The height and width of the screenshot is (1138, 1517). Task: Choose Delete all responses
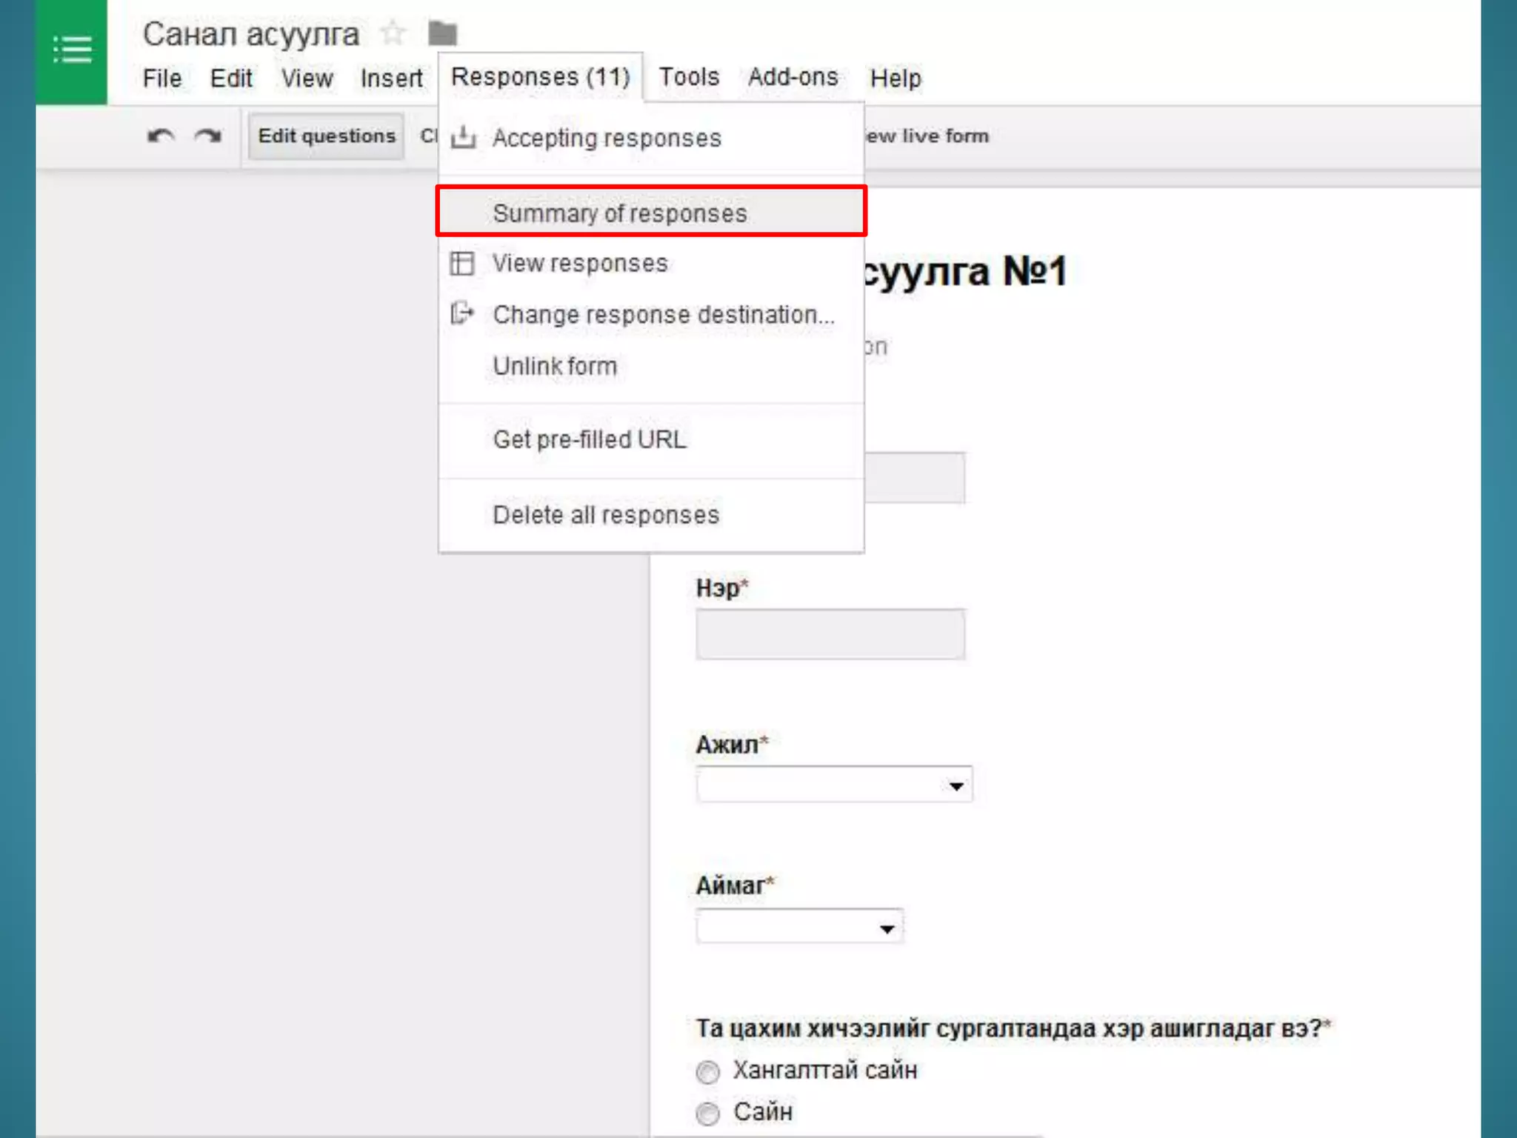tap(605, 515)
